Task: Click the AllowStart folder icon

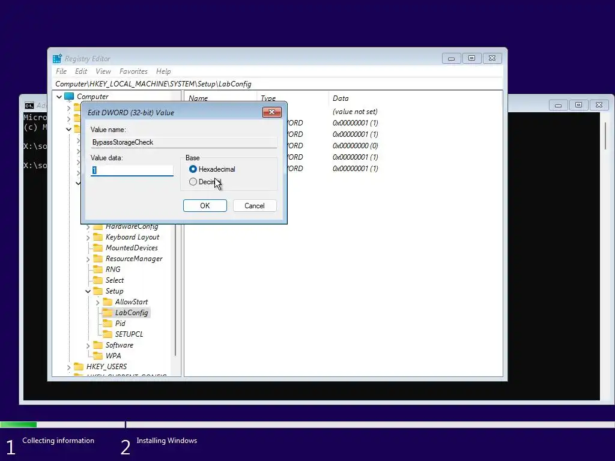Action: coord(108,302)
